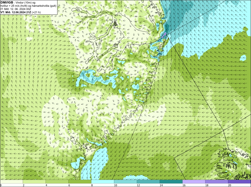Click the above 20 m/s violet legend swatch

[239, 181]
